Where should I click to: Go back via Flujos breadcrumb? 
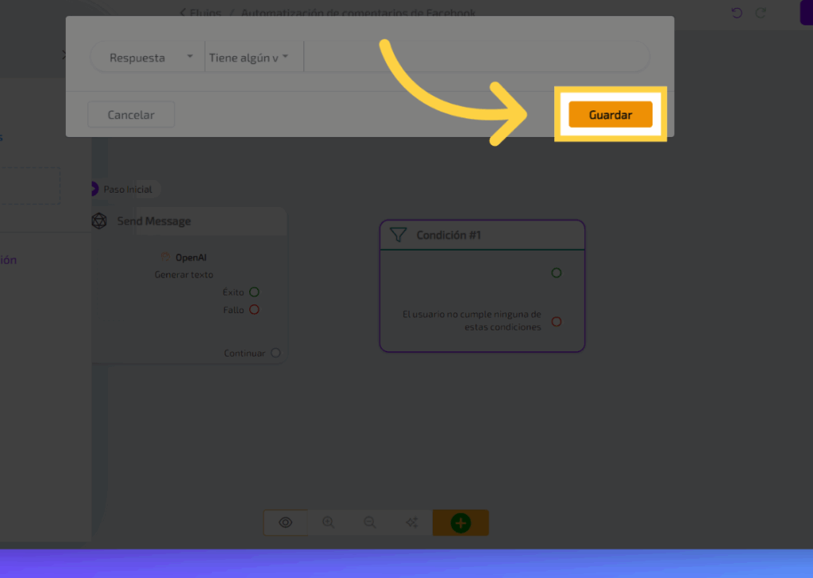click(198, 13)
